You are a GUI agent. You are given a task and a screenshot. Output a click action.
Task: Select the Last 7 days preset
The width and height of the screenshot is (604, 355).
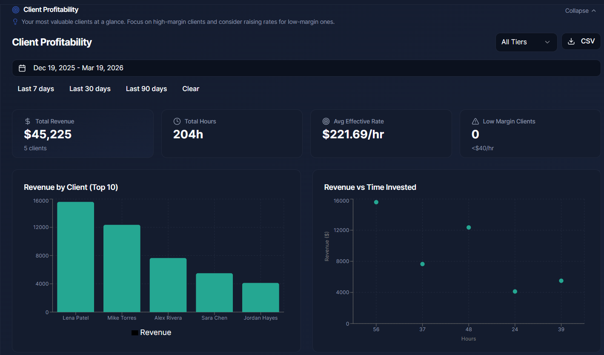pyautogui.click(x=36, y=89)
